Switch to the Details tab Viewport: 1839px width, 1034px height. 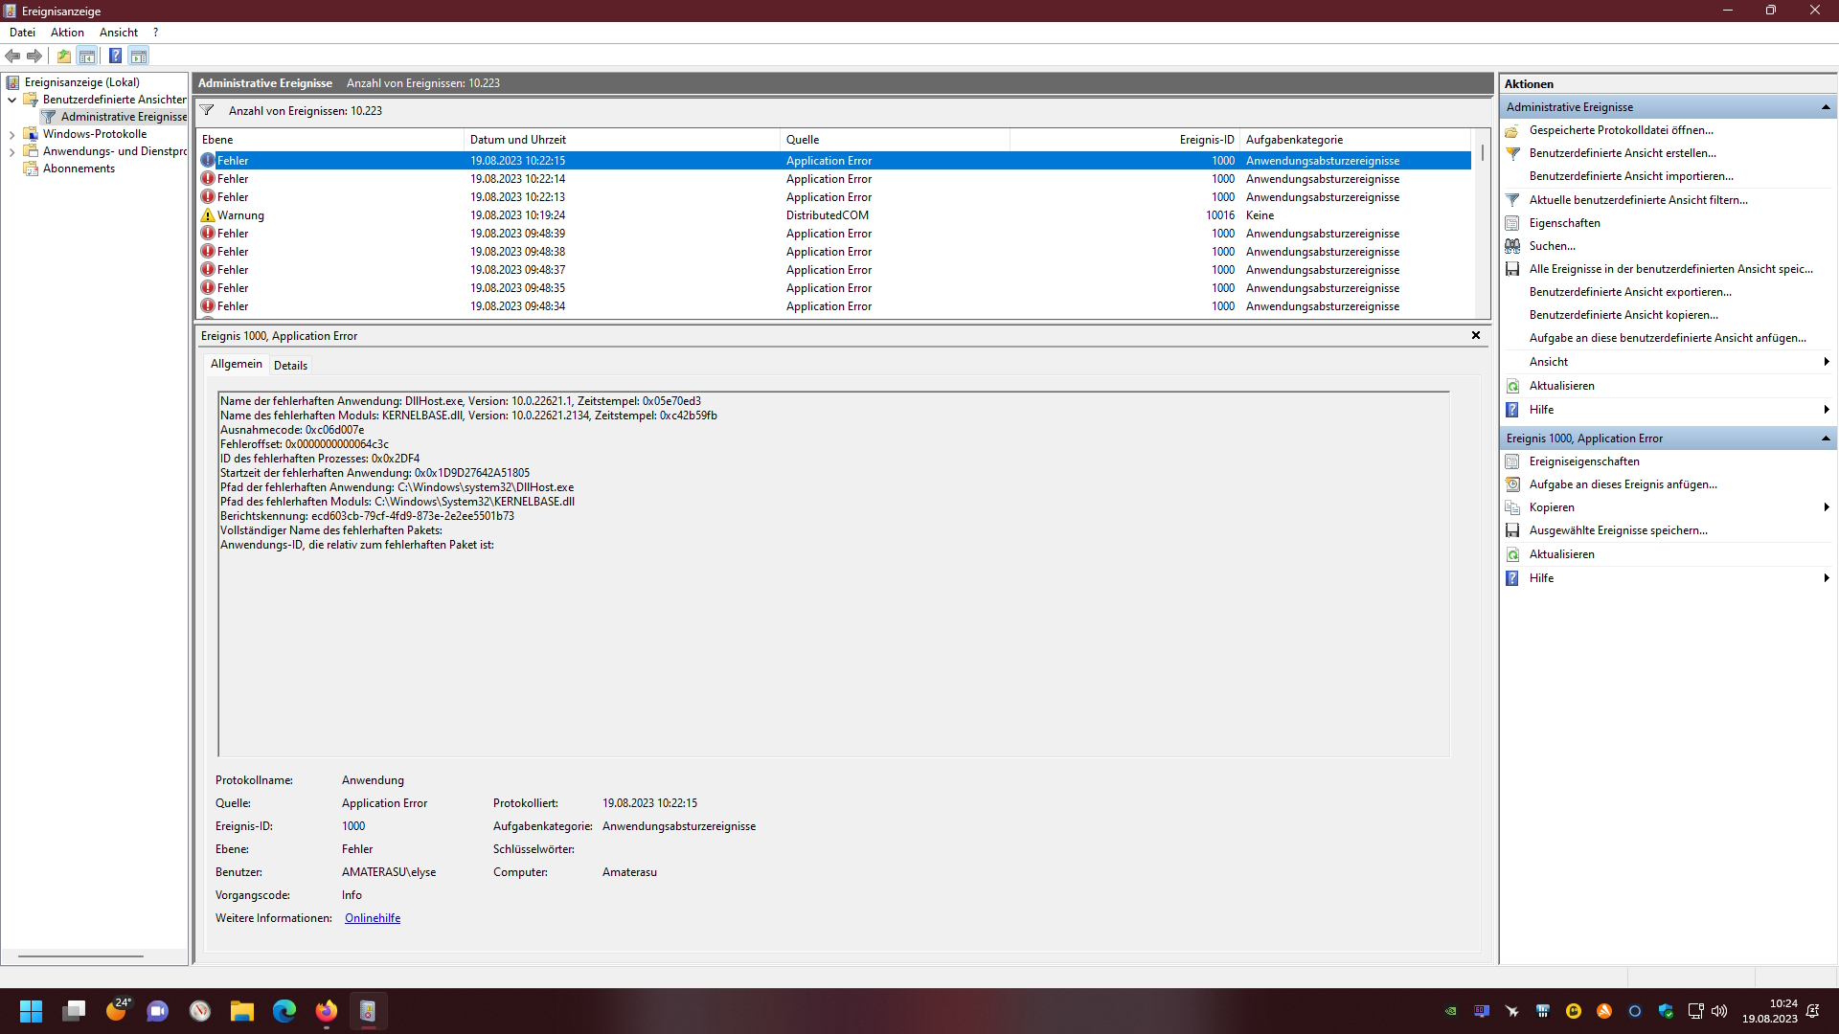(x=290, y=365)
